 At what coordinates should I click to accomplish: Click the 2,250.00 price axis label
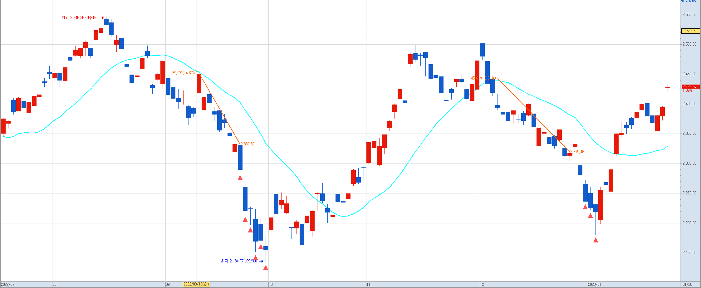tap(689, 193)
